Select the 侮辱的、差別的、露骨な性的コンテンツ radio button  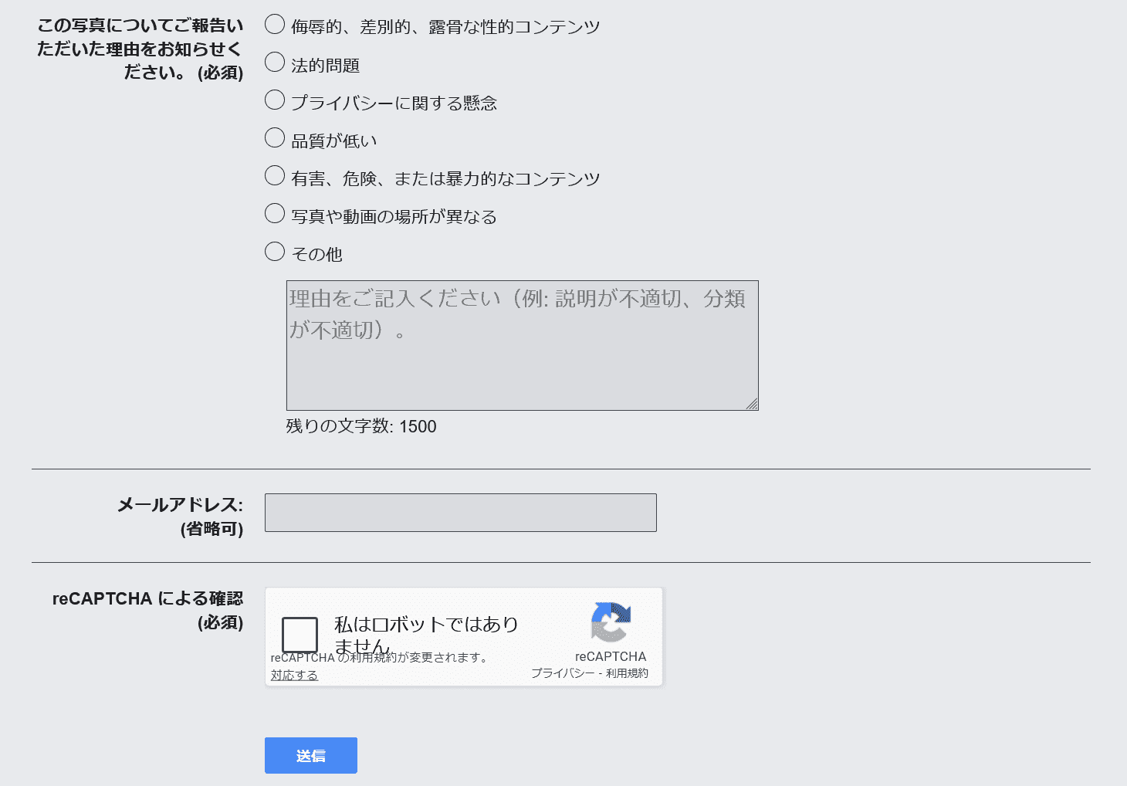pos(275,25)
